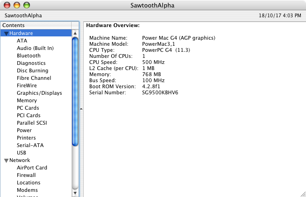Choose Power in the Hardware list
Screen dimensions: 306x197
(24, 130)
